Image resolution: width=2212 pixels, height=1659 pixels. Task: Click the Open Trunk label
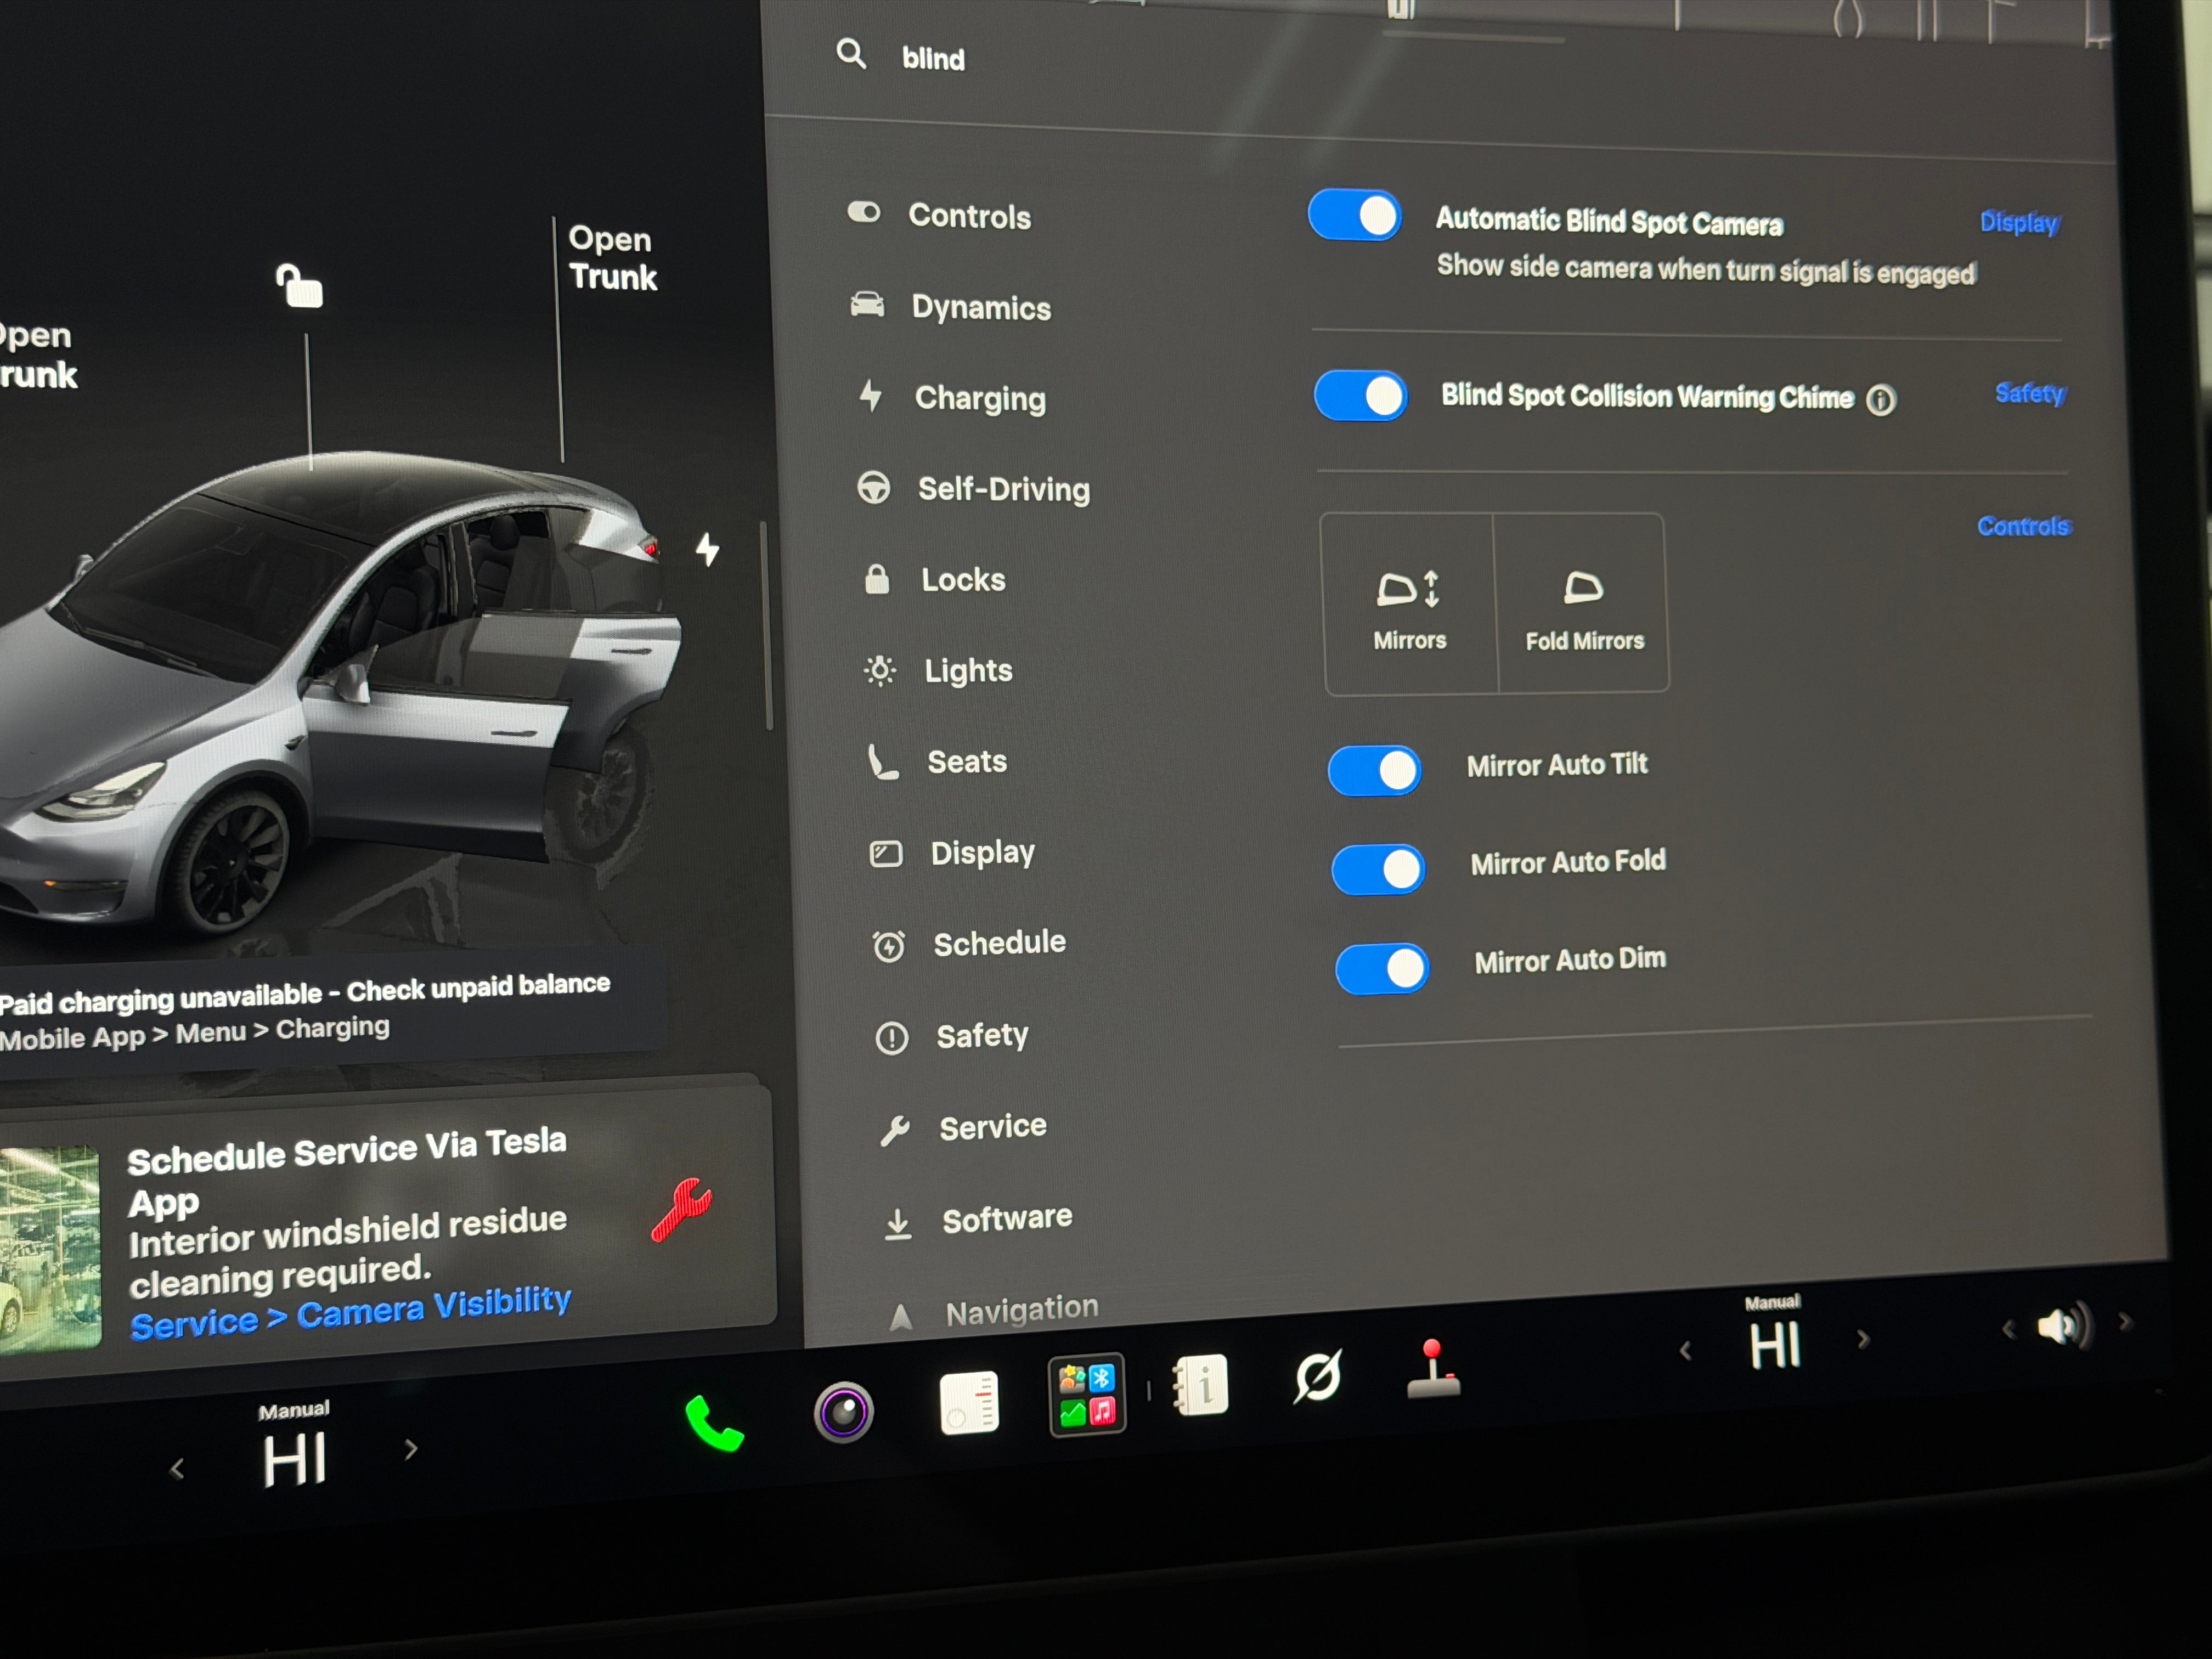[x=612, y=258]
